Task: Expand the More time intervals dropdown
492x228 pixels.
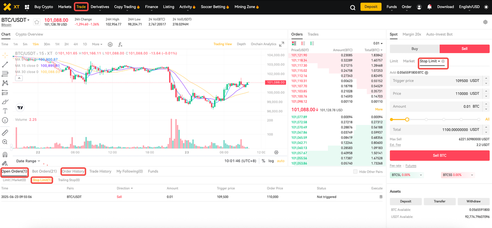Action: 97,44
